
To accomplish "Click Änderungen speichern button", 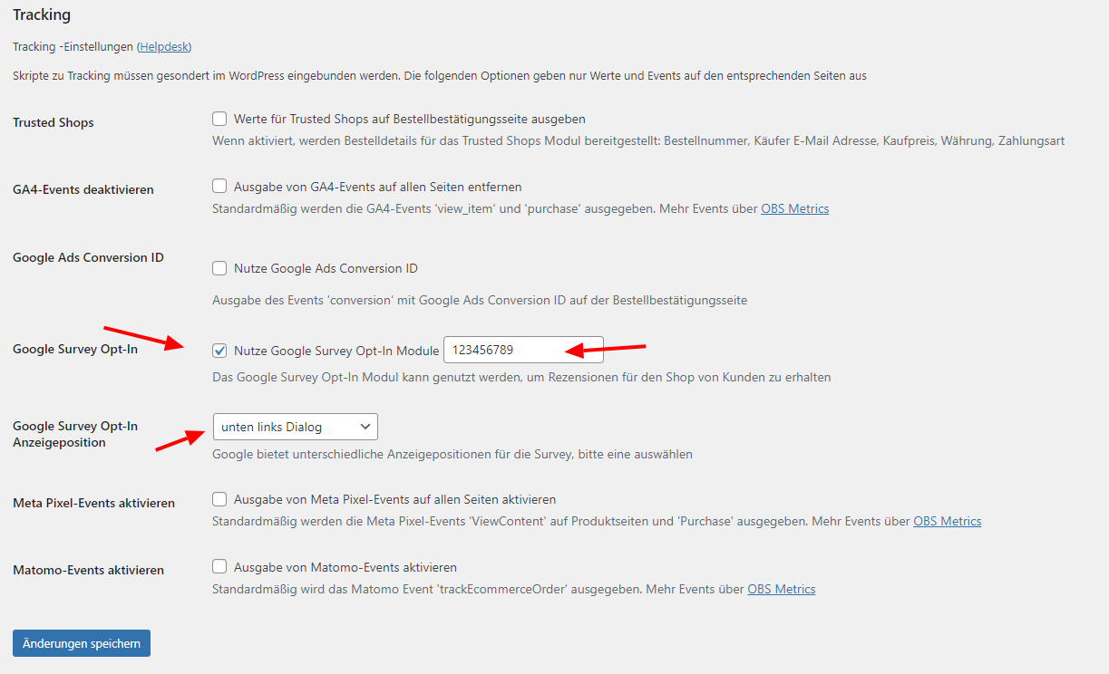I will [x=82, y=643].
